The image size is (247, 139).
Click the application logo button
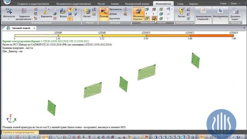point(7,2)
